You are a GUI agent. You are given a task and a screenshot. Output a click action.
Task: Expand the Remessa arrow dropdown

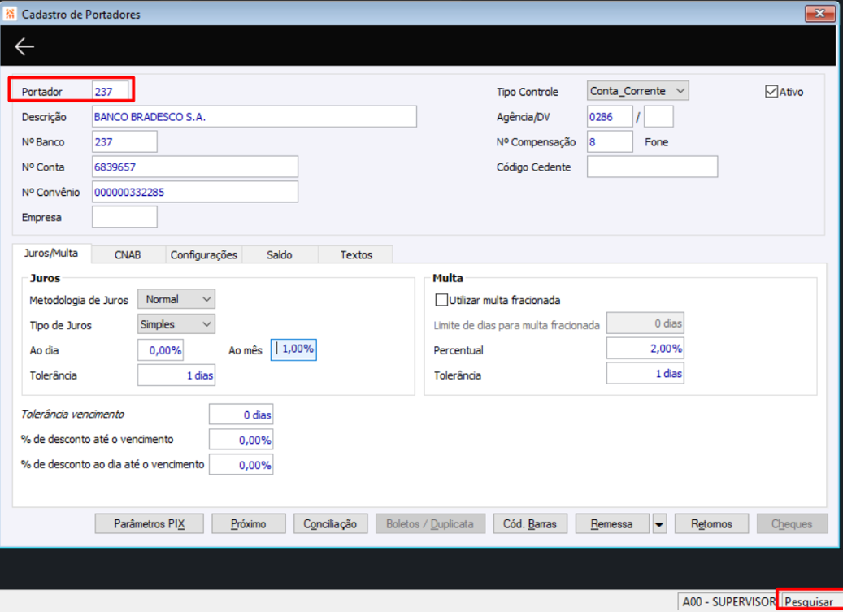coord(659,524)
